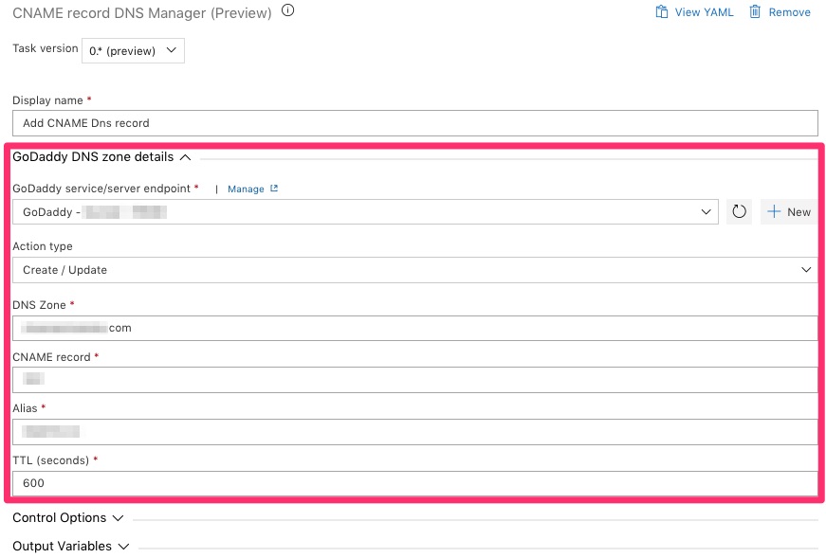The width and height of the screenshot is (826, 558).
Task: Click the CNAME record input field
Action: click(415, 380)
